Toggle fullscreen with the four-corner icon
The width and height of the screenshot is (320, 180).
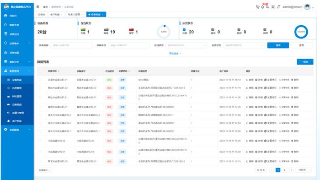[273, 7]
